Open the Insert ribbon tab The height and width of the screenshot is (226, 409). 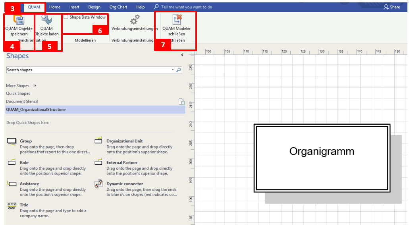[74, 7]
